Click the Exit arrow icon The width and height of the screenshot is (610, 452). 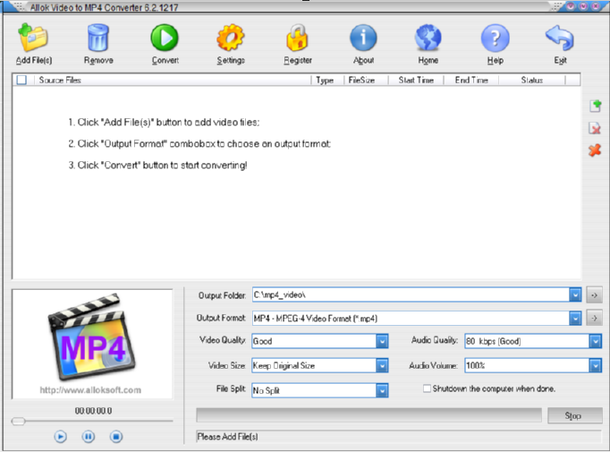(560, 38)
